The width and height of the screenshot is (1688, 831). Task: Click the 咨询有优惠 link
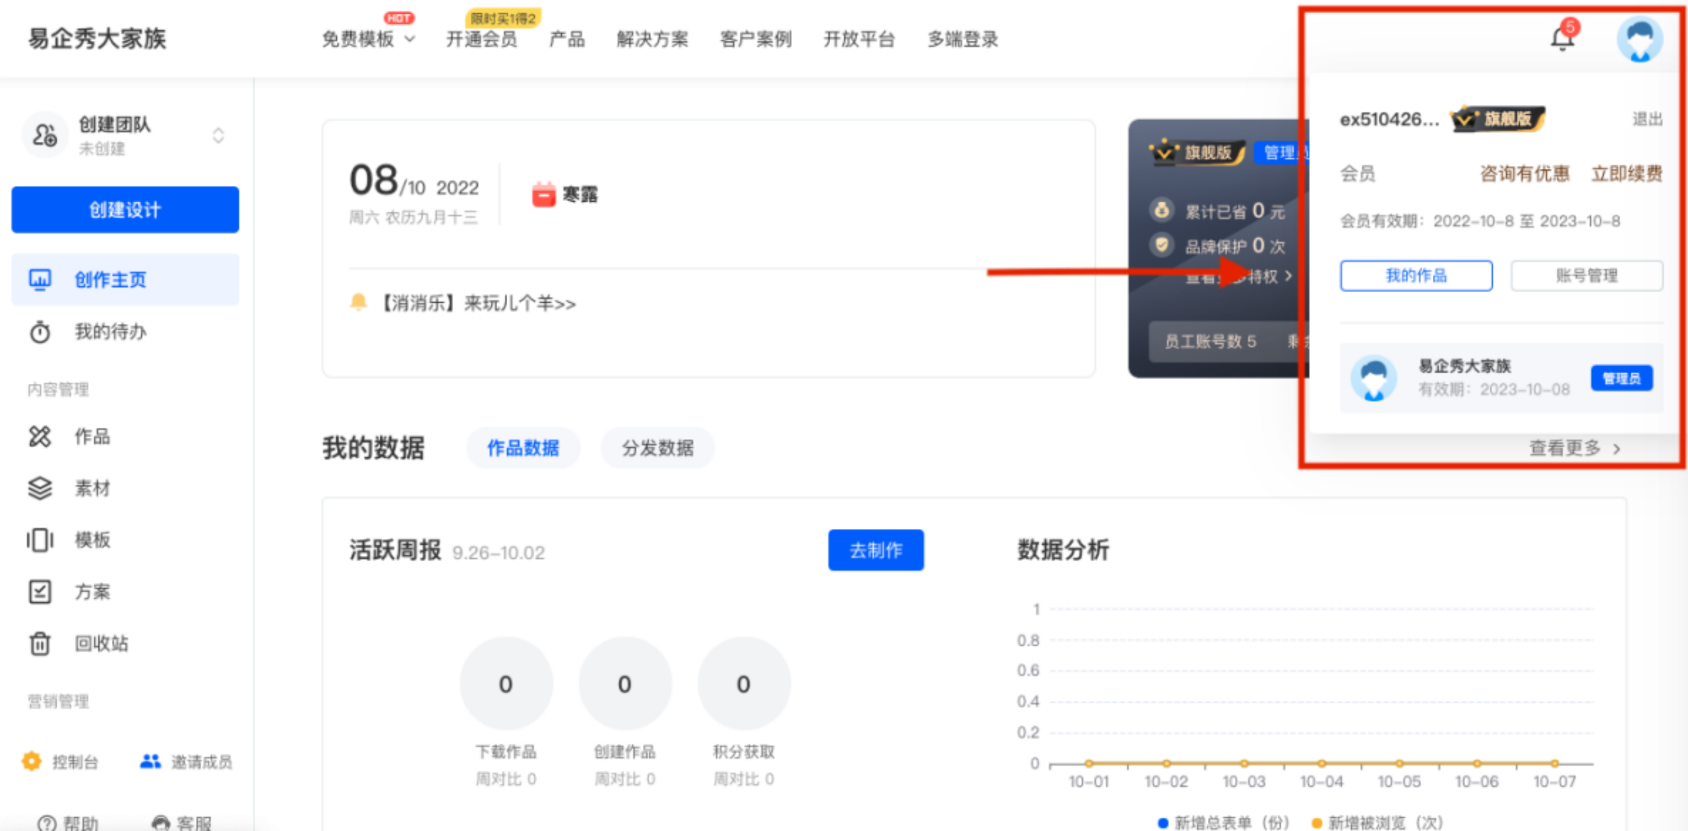pos(1524,173)
